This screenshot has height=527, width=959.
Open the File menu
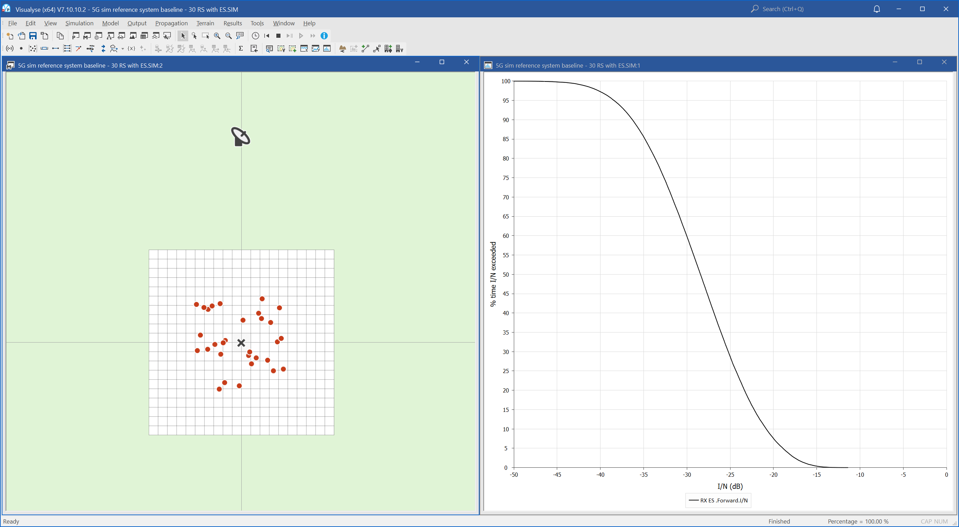coord(13,23)
